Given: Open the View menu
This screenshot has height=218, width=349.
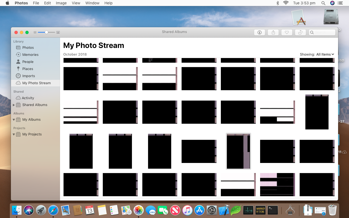Looking at the screenshot, I should (76, 3).
